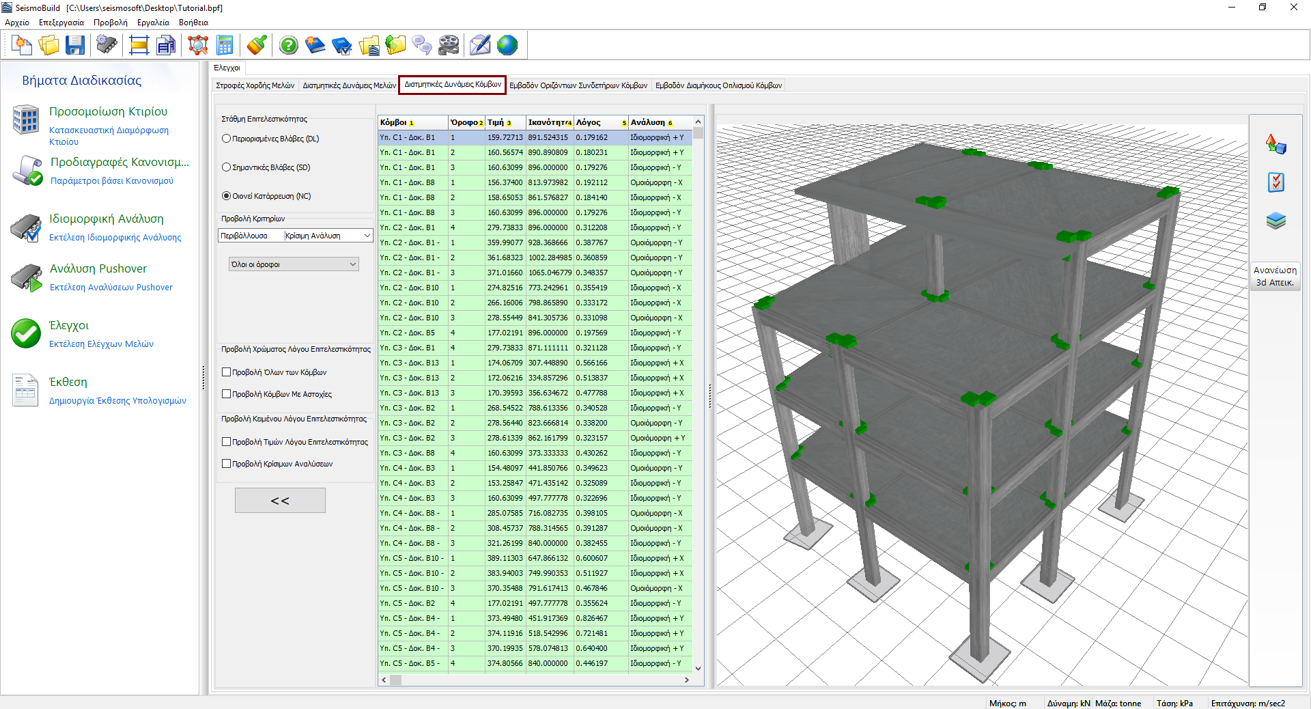The height and width of the screenshot is (709, 1311).
Task: Expand the Όλοι οι όροφοι floor dropdown
Action: click(353, 264)
